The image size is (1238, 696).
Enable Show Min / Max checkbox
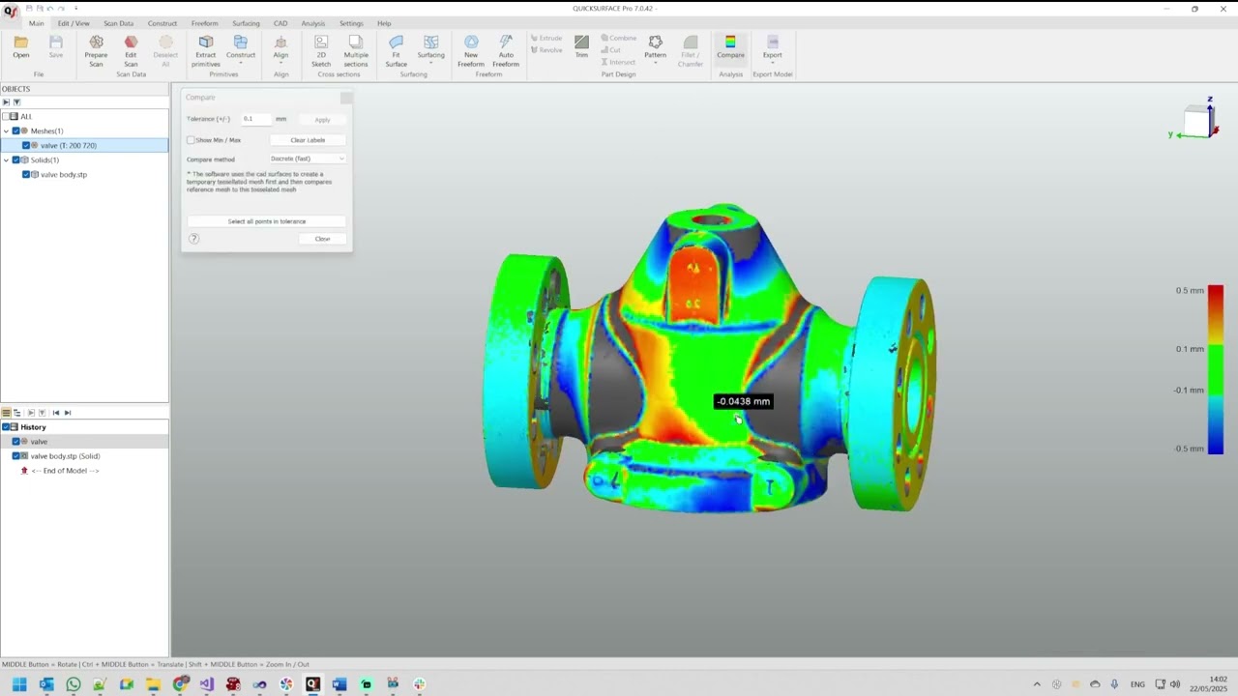click(191, 140)
